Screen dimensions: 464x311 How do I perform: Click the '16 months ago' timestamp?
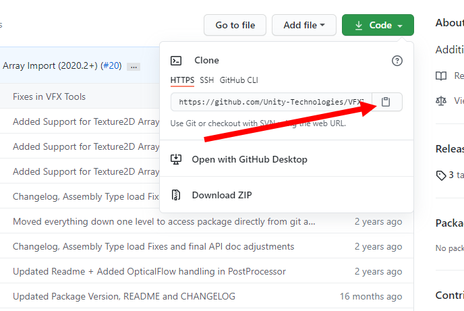(371, 296)
